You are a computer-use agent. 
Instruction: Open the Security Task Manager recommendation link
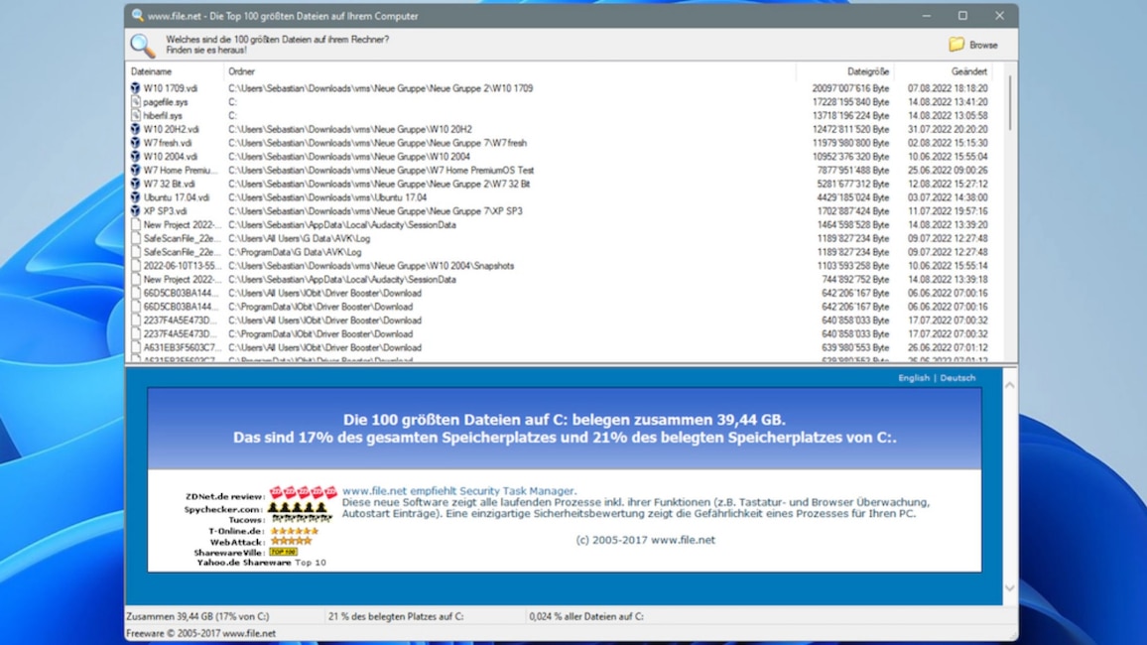(459, 491)
